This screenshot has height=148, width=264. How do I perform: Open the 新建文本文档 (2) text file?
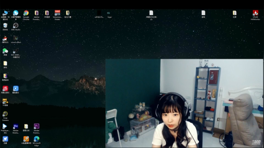[151, 13]
